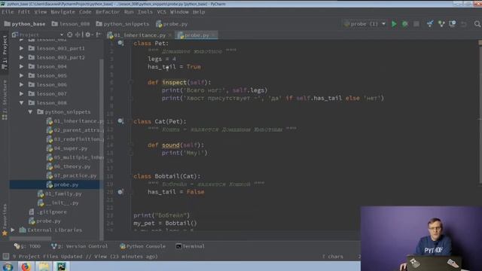Screen dimensions: 482x271
Task: Open the run configuration dropdown 'probe (1)'
Action: click(x=365, y=24)
